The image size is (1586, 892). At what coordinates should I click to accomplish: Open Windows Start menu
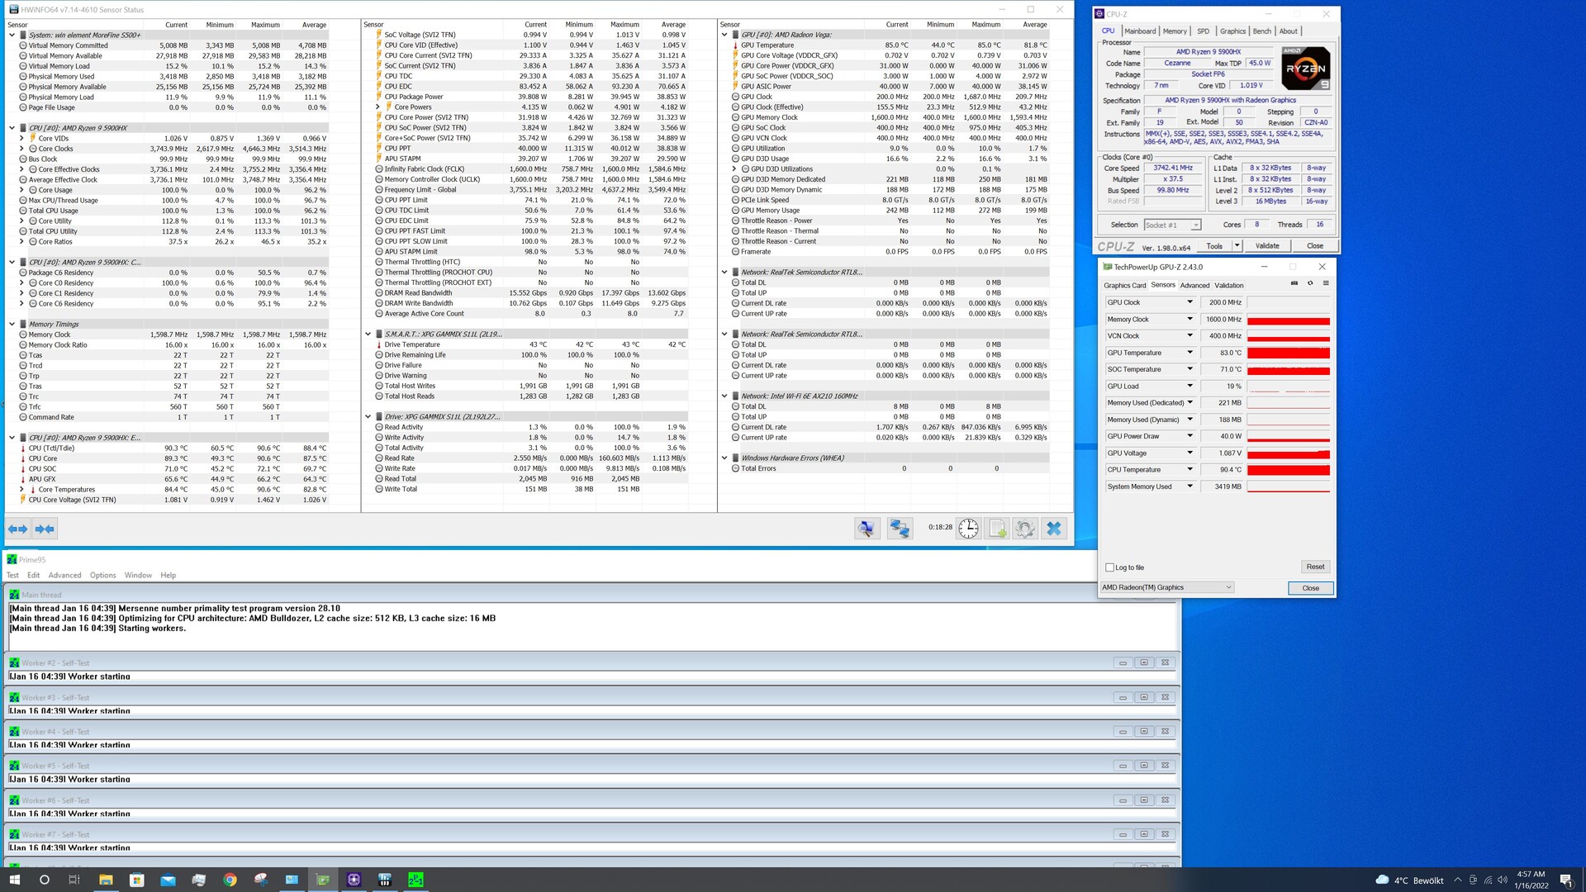pos(14,880)
